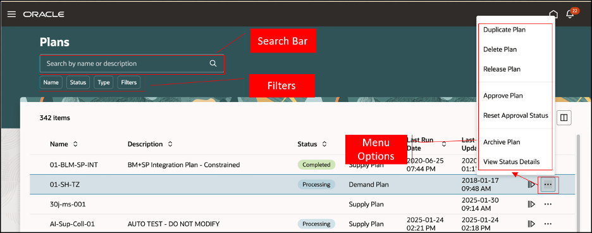
Task: Click the Completed status badge
Action: [316, 165]
